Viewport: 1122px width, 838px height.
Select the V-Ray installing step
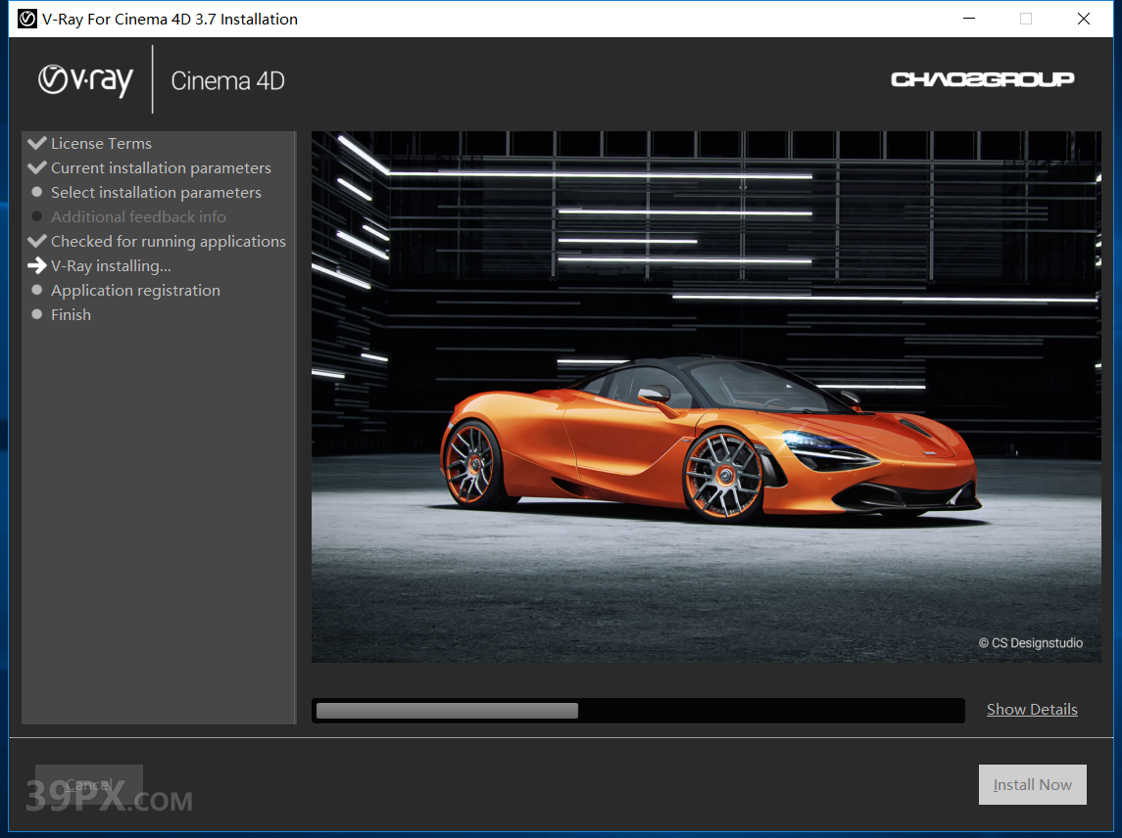(x=111, y=266)
